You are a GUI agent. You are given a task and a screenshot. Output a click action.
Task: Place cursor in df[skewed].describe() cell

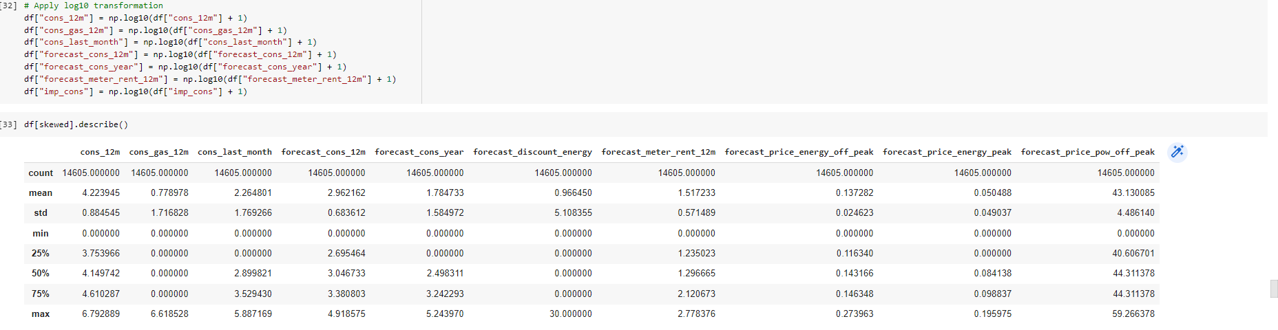coord(76,124)
